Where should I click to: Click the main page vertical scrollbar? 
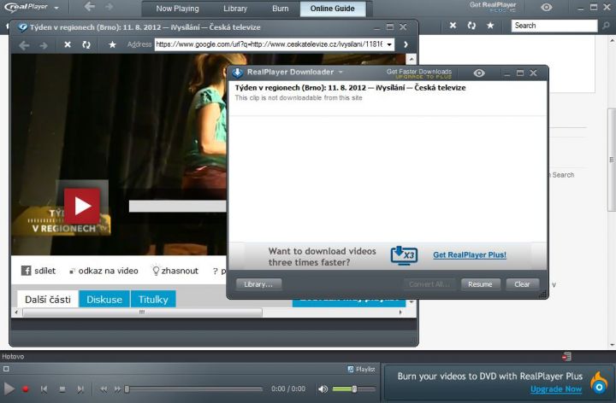(x=611, y=160)
